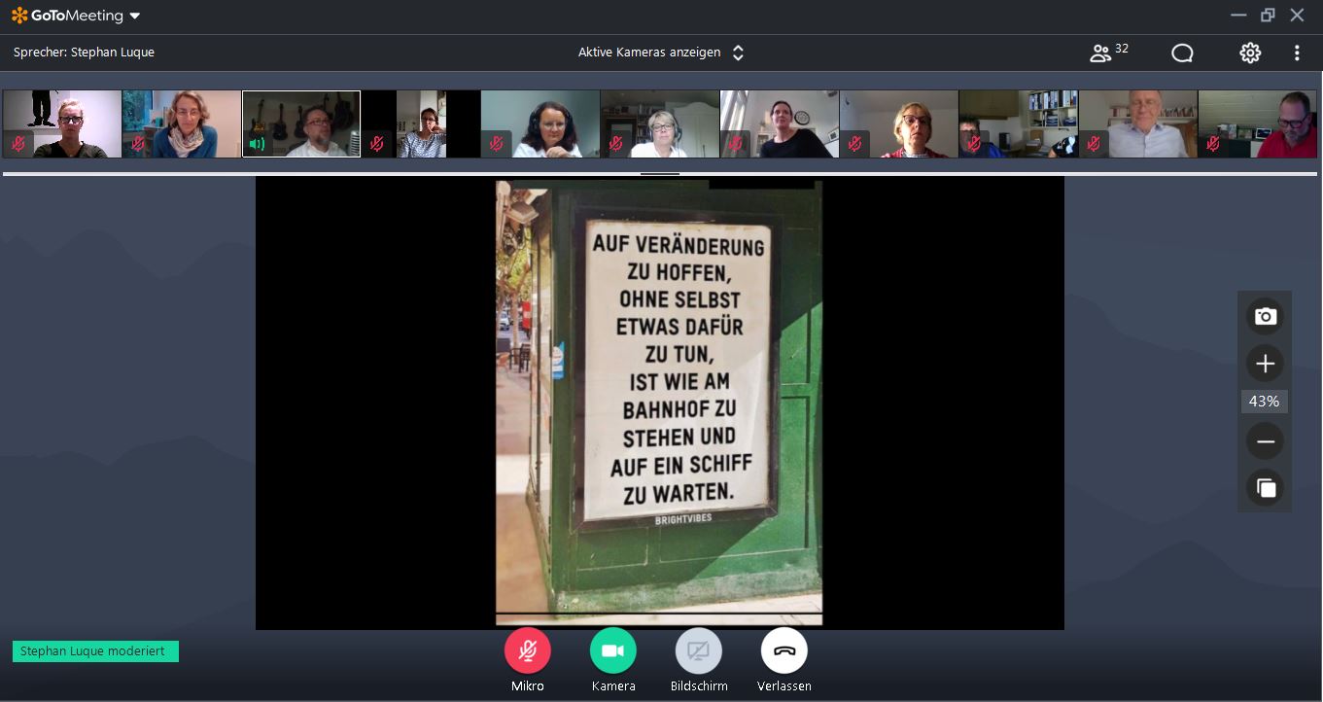Toggle the Mikro microphone mute button
This screenshot has height=702, width=1323.
(x=528, y=651)
